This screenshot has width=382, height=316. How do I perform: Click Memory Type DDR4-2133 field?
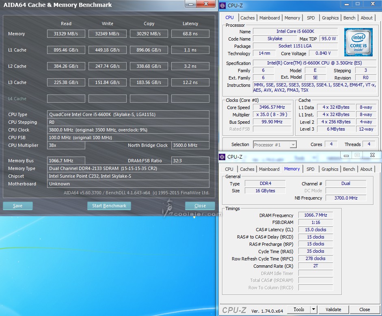tap(128, 168)
